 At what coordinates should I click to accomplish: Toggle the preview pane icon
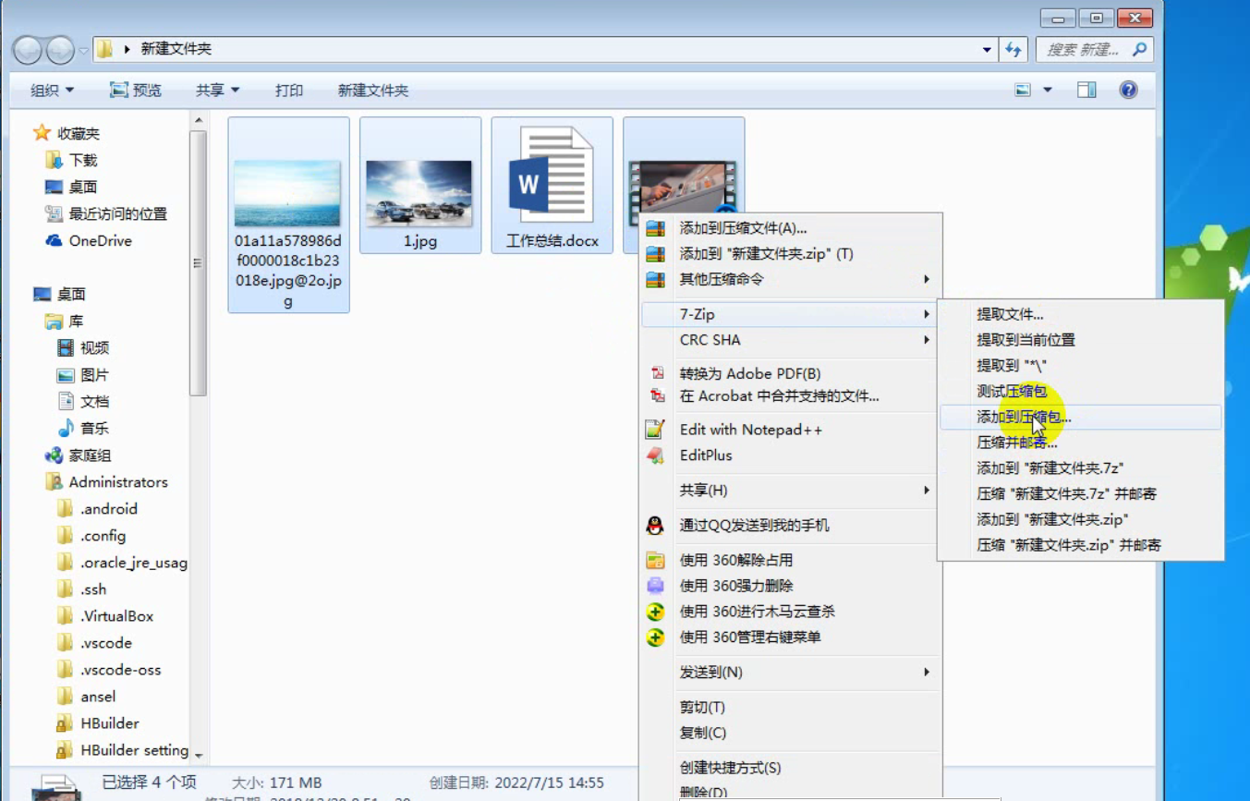click(x=1086, y=90)
